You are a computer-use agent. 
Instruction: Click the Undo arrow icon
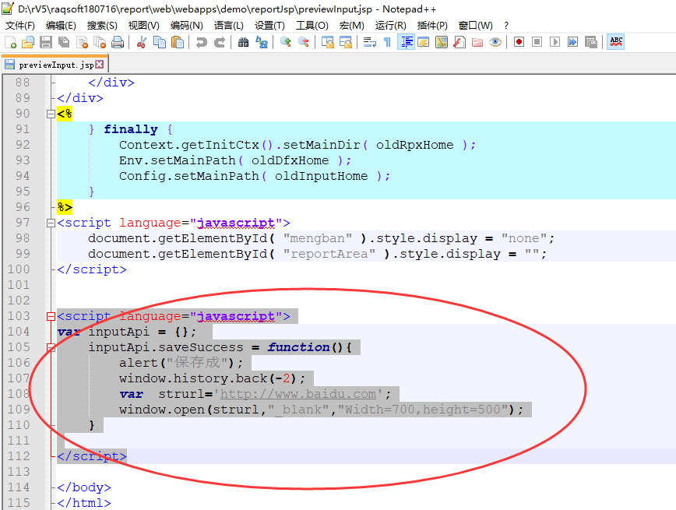tap(202, 42)
